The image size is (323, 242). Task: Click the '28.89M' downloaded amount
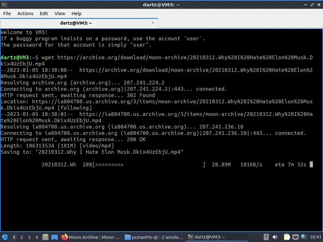[x=221, y=164]
